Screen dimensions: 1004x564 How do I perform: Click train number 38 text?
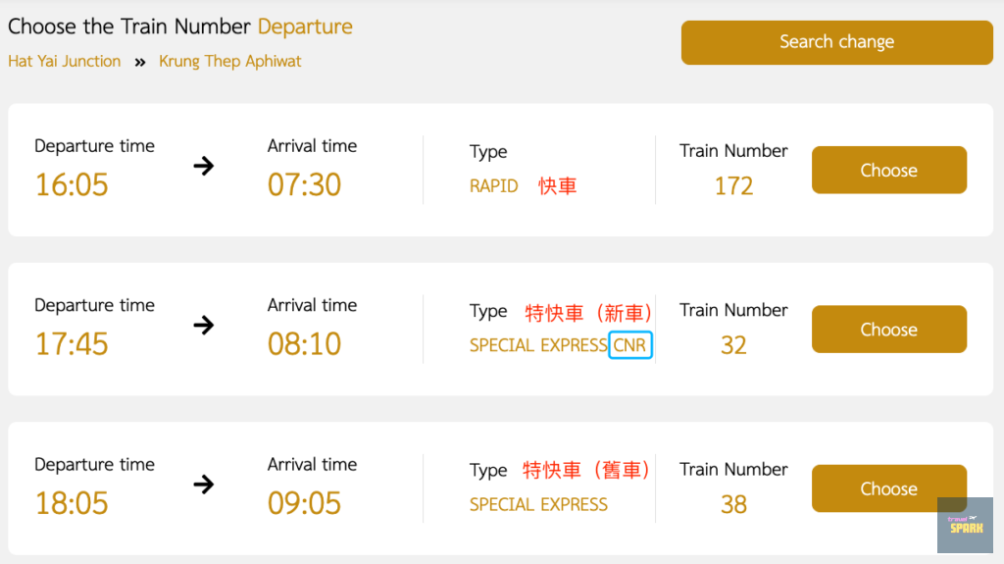733,504
